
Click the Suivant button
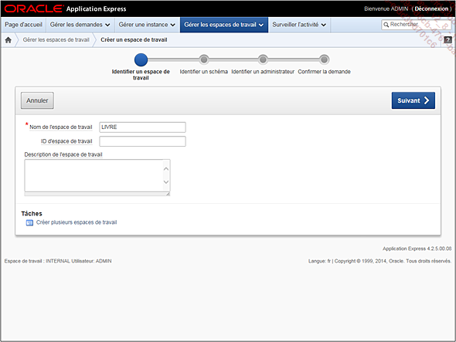coord(413,100)
